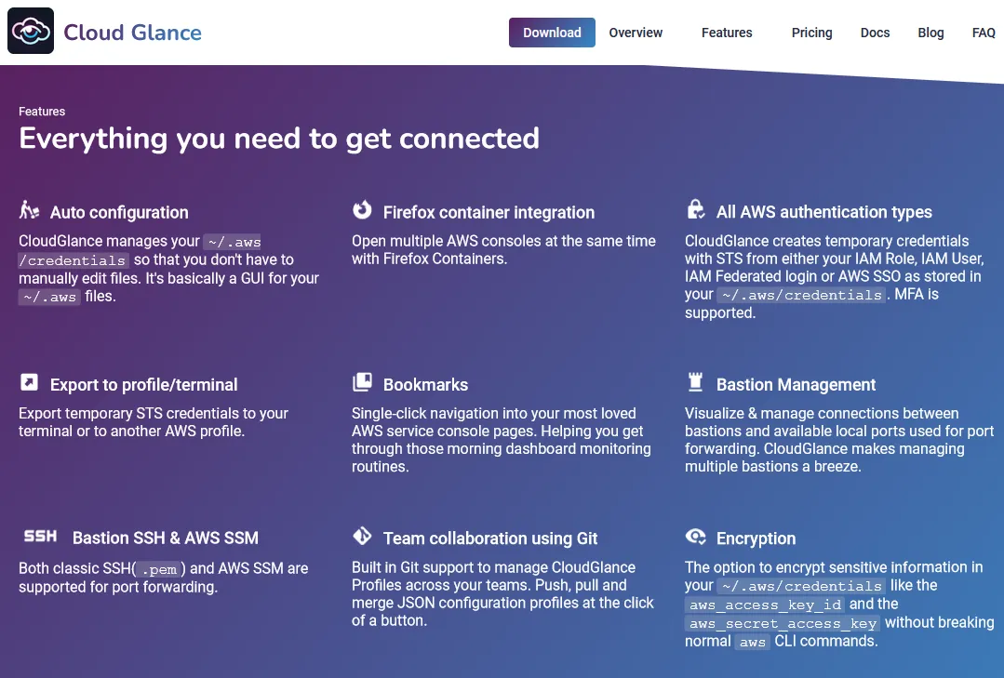Open the Docs link
Screen dimensions: 1004x678
[874, 33]
